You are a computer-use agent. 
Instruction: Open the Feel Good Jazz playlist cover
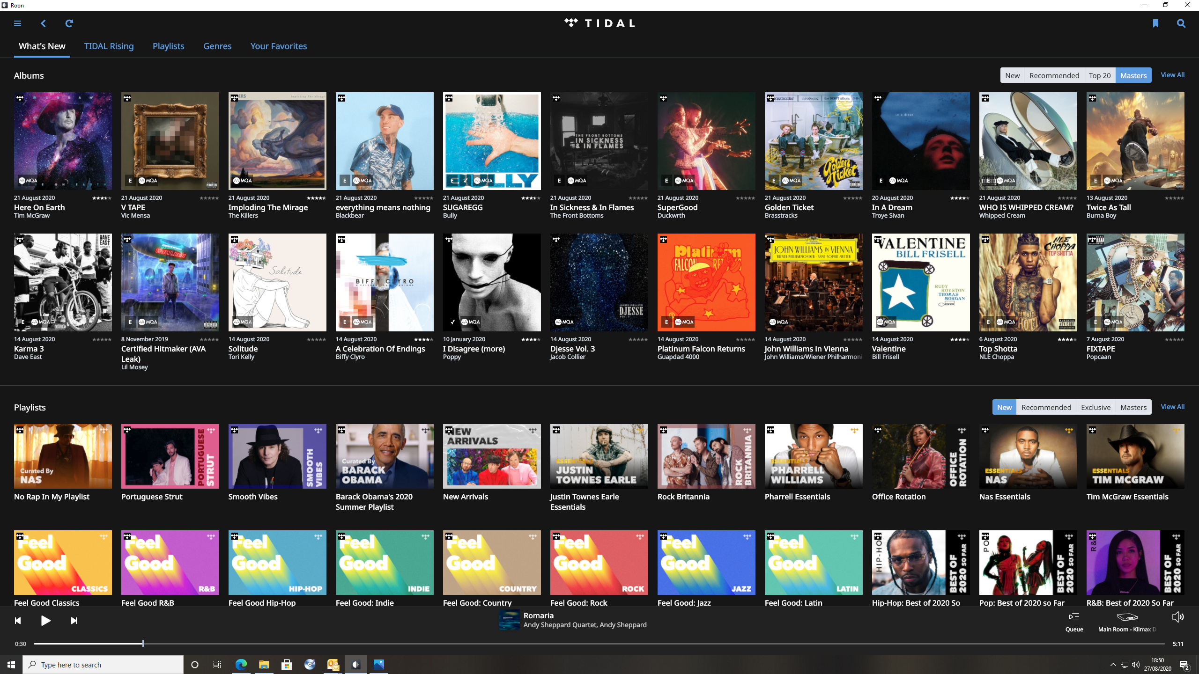click(706, 563)
